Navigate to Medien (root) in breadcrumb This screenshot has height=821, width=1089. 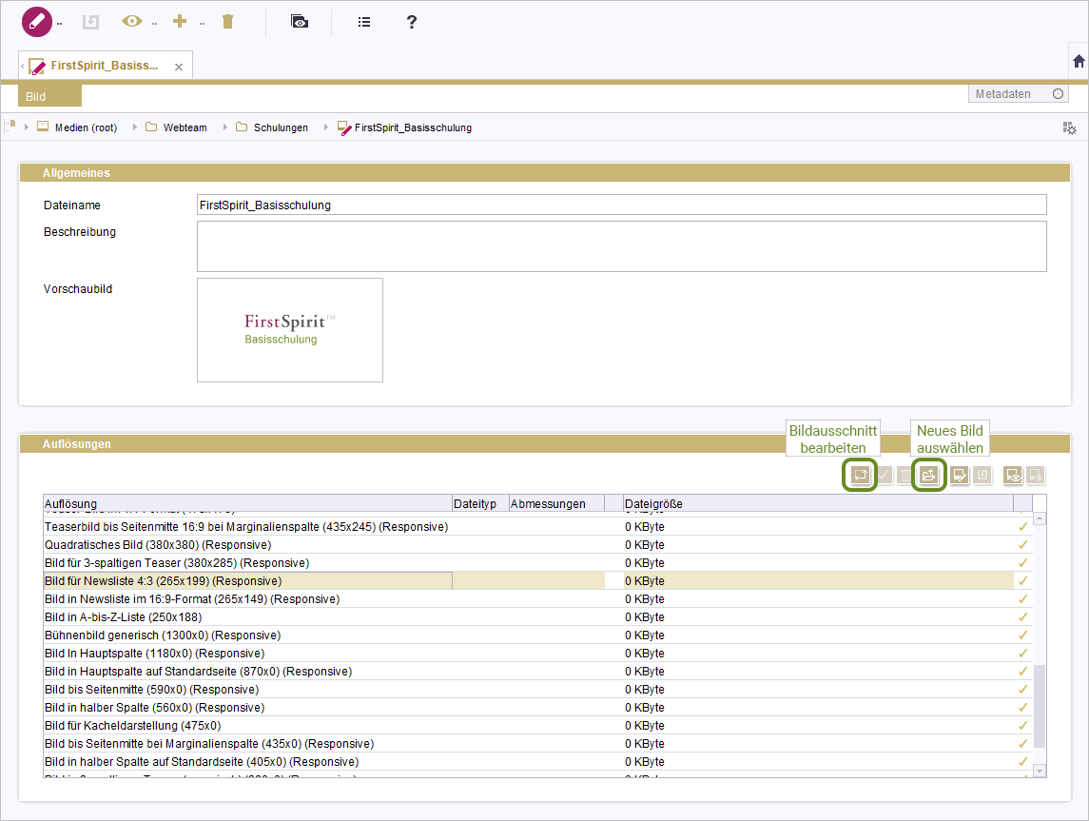tap(87, 127)
